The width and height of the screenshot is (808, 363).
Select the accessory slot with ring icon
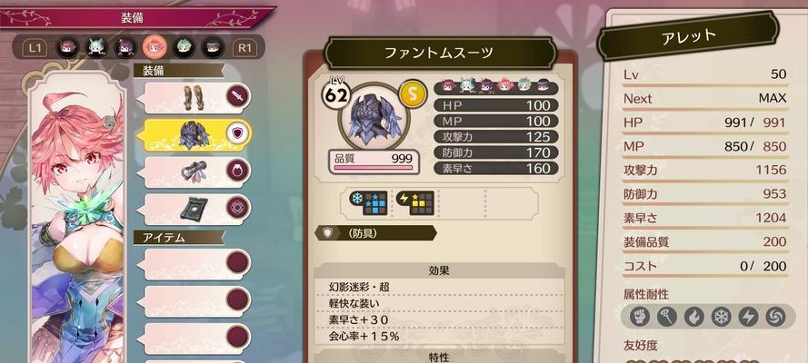197,172
